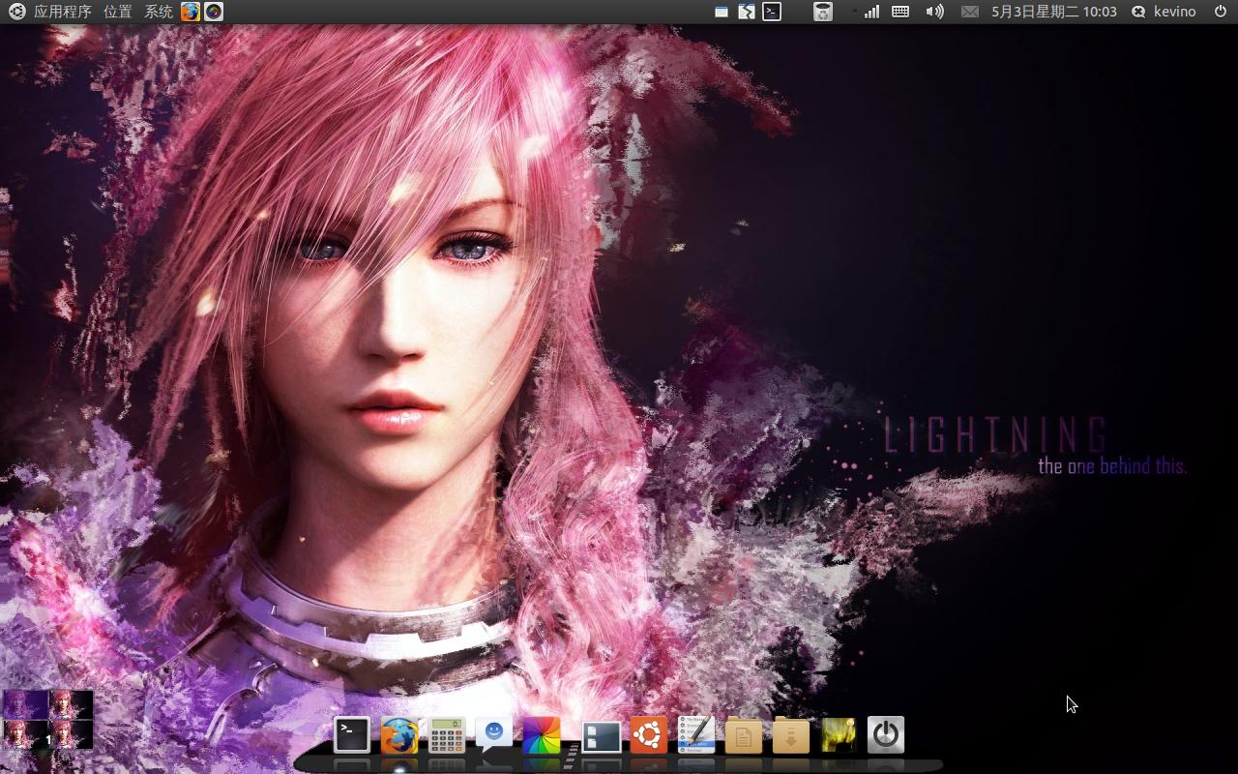
Task: Launch Firefox from the dock
Action: 399,735
